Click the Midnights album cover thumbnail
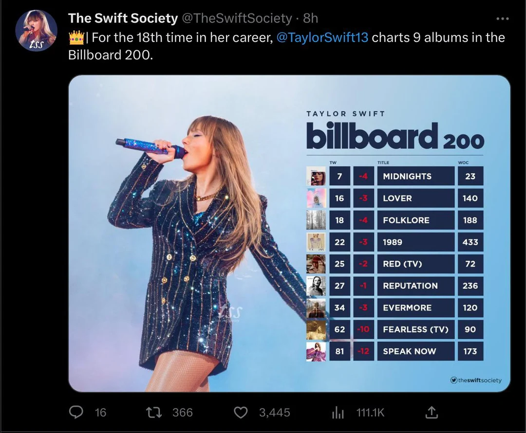 coord(315,176)
